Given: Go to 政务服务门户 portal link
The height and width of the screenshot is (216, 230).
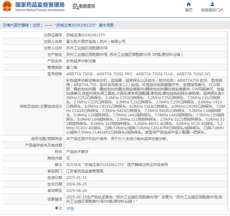Looking at the screenshot, I should click(212, 10).
